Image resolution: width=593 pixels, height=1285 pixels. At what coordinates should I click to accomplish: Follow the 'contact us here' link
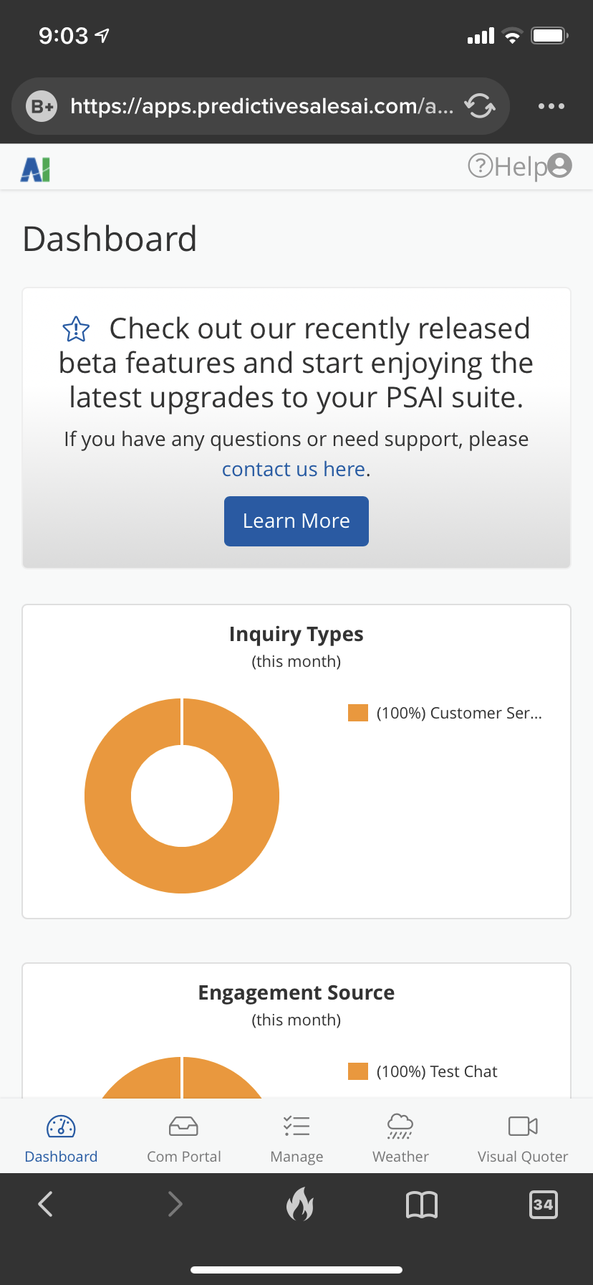(294, 469)
